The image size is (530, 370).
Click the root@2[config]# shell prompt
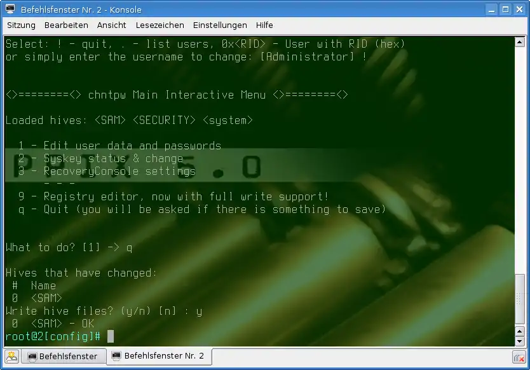point(53,336)
